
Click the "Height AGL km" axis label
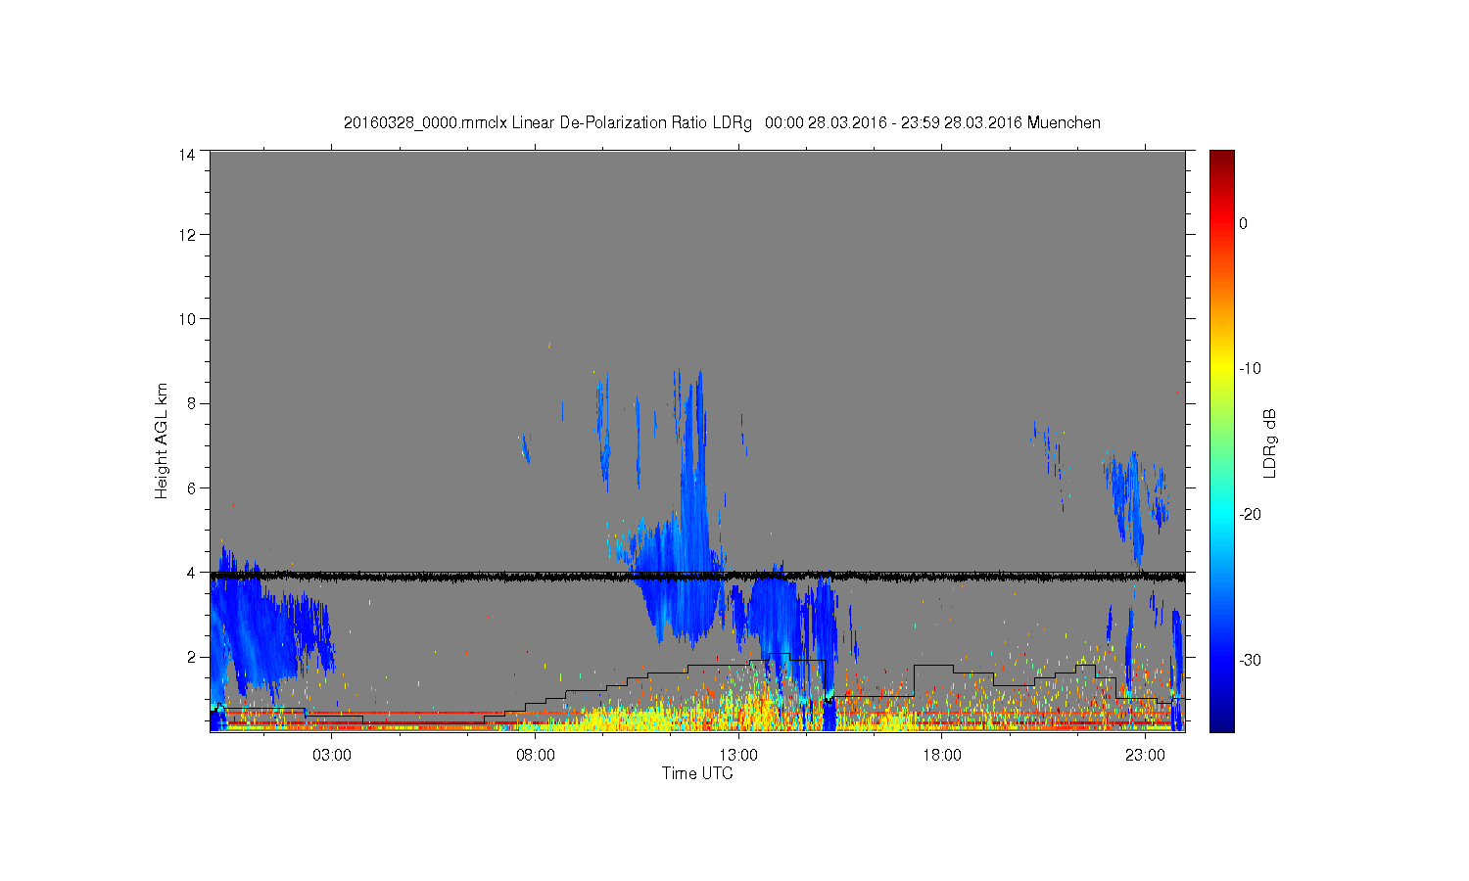[162, 440]
